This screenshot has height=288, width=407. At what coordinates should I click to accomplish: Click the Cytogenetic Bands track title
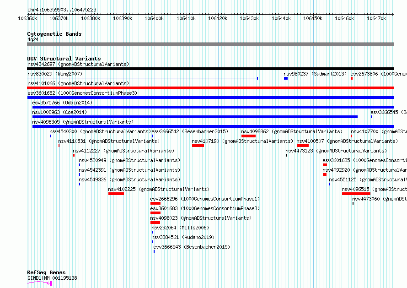tap(54, 34)
